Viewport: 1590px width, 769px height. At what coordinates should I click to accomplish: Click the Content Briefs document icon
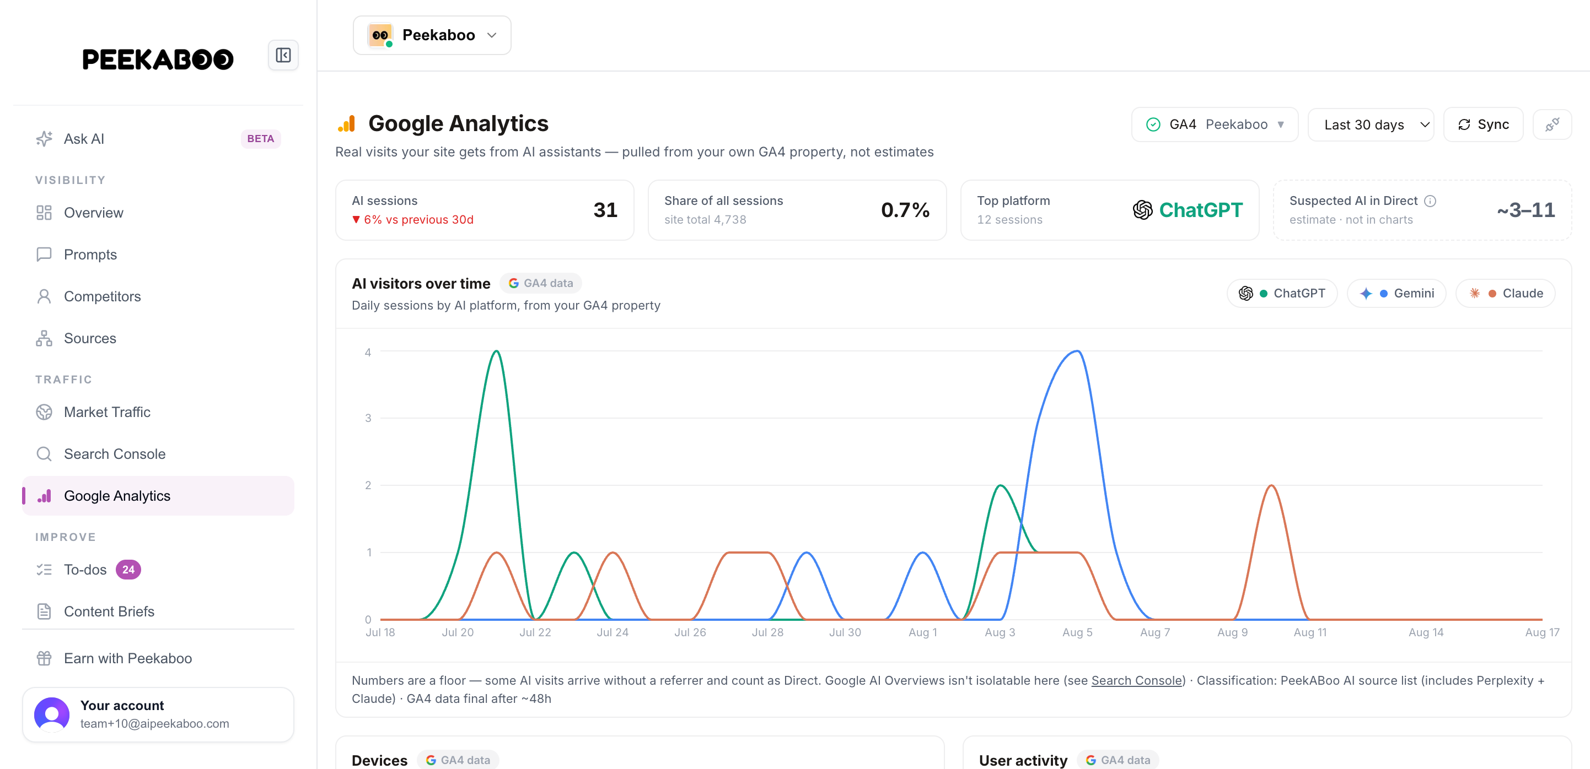pos(44,612)
